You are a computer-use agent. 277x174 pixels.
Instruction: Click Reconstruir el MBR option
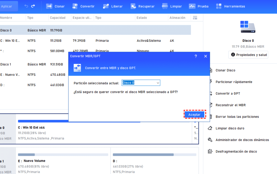coord(230,105)
